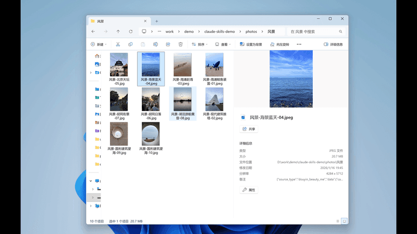Click the Cut scissors icon in toolbar

(118, 45)
